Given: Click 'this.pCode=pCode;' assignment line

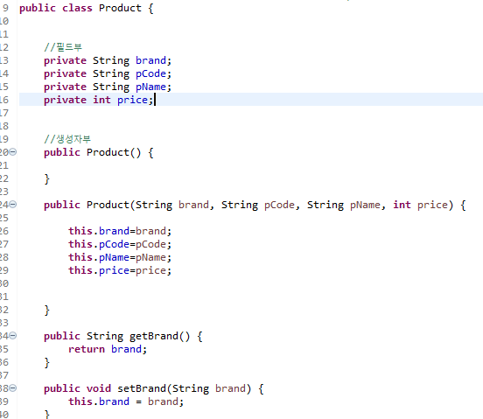Looking at the screenshot, I should point(120,244).
